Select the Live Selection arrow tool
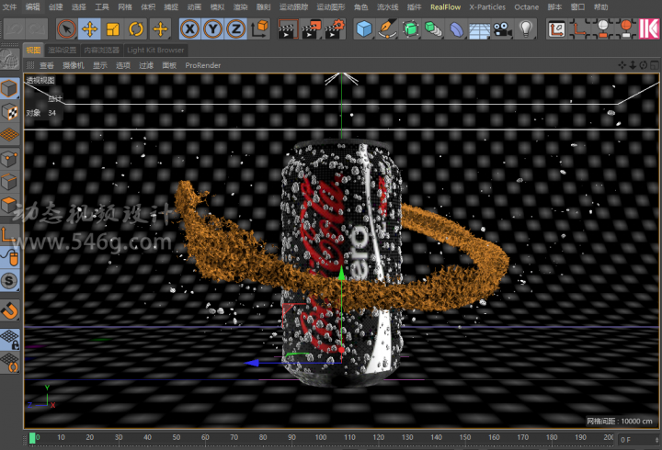 pyautogui.click(x=66, y=29)
